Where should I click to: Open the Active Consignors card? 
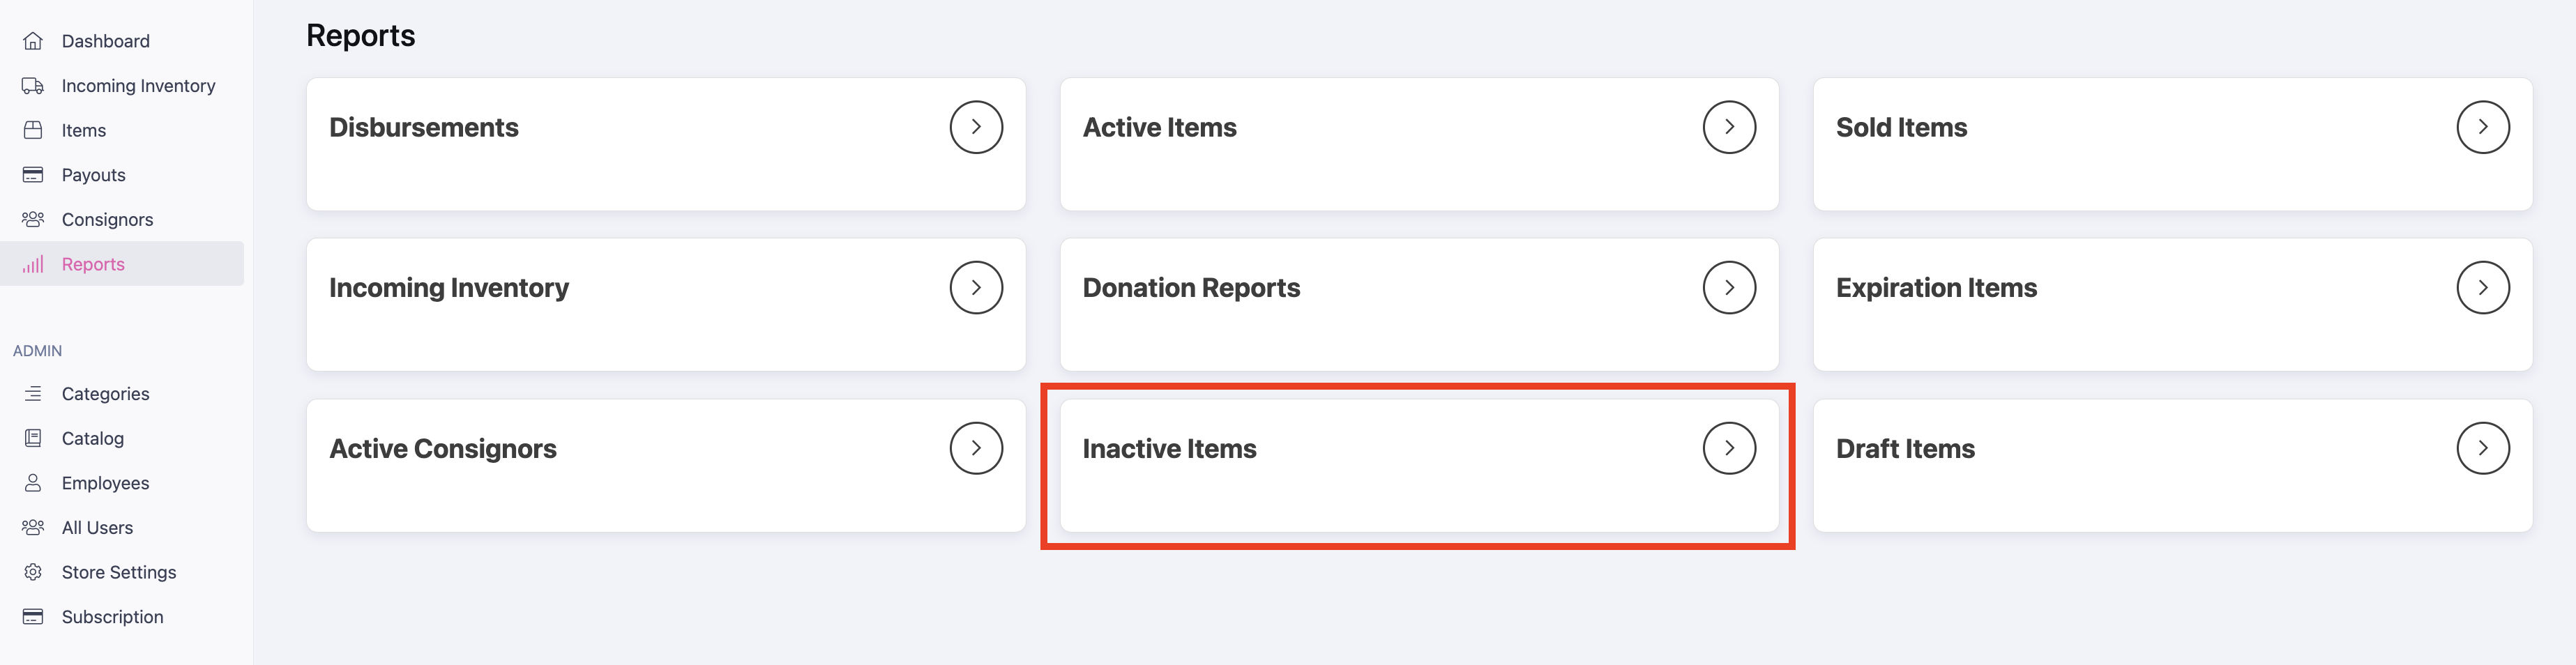pyautogui.click(x=666, y=466)
